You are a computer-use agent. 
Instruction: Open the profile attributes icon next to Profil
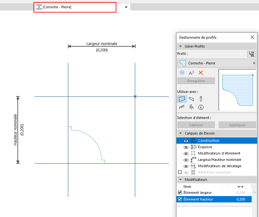pos(251,54)
